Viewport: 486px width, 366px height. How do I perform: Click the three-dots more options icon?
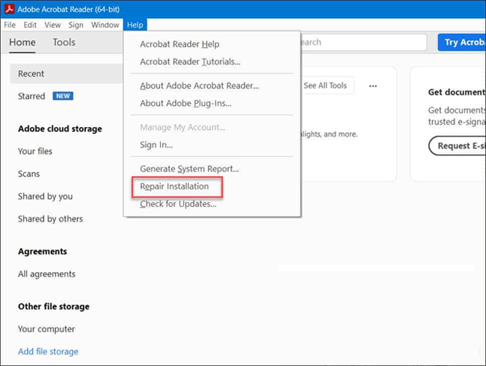373,86
